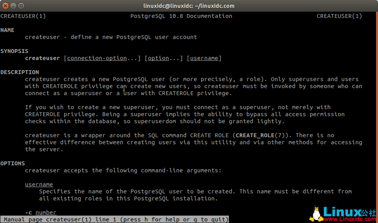Click the SYNOPSIS section heading
The image size is (378, 223).
tap(14, 51)
